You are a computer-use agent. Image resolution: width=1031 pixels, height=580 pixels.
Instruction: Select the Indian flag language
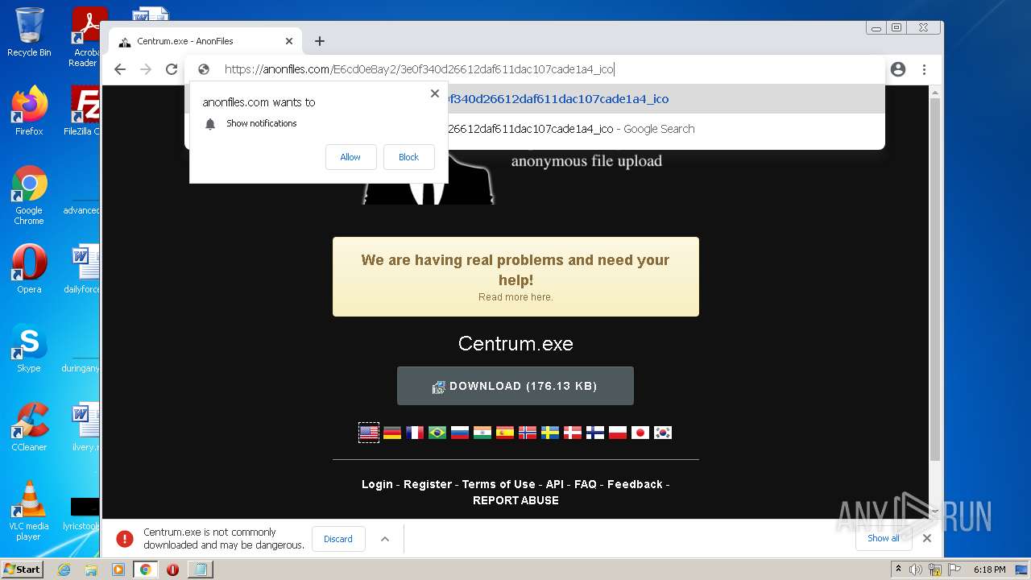coord(482,433)
